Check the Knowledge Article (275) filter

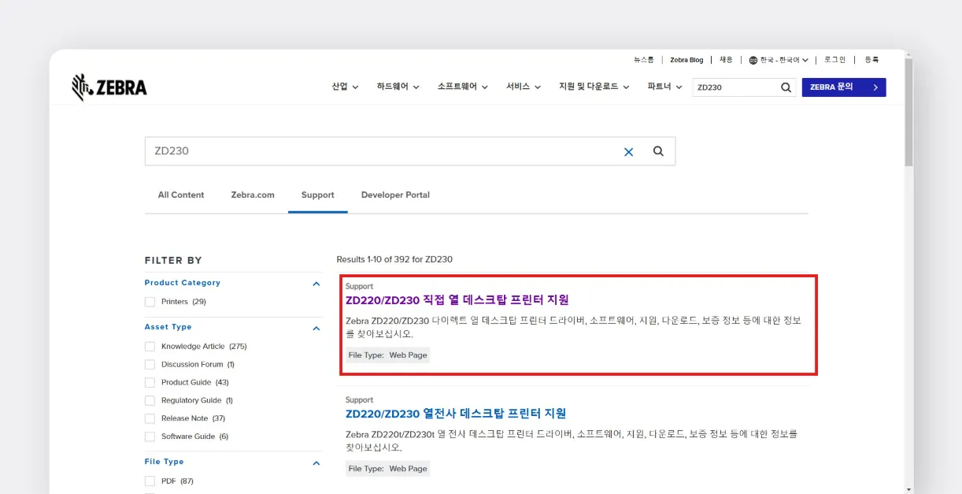pos(150,347)
